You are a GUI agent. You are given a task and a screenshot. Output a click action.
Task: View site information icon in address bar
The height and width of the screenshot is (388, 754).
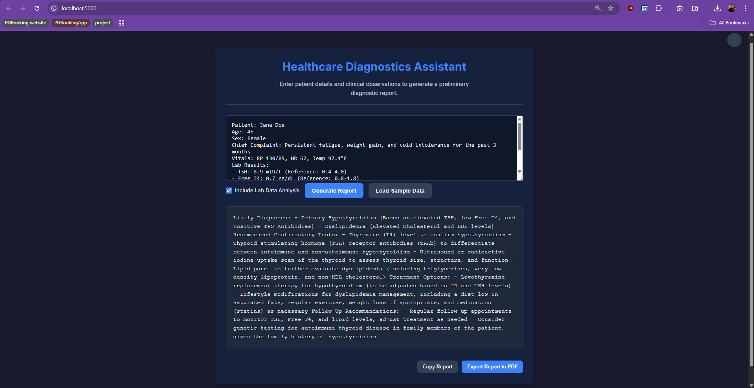[54, 8]
